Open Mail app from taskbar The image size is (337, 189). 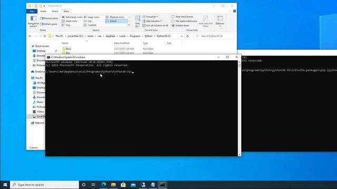tap(133, 185)
